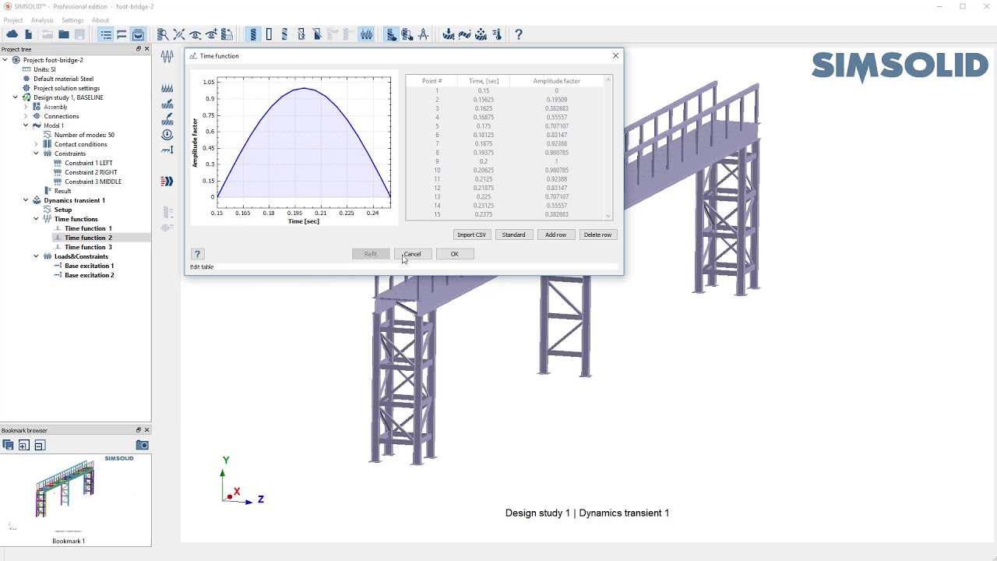This screenshot has width=997, height=561.
Task: Toggle the project tree list view icon
Action: [106, 34]
